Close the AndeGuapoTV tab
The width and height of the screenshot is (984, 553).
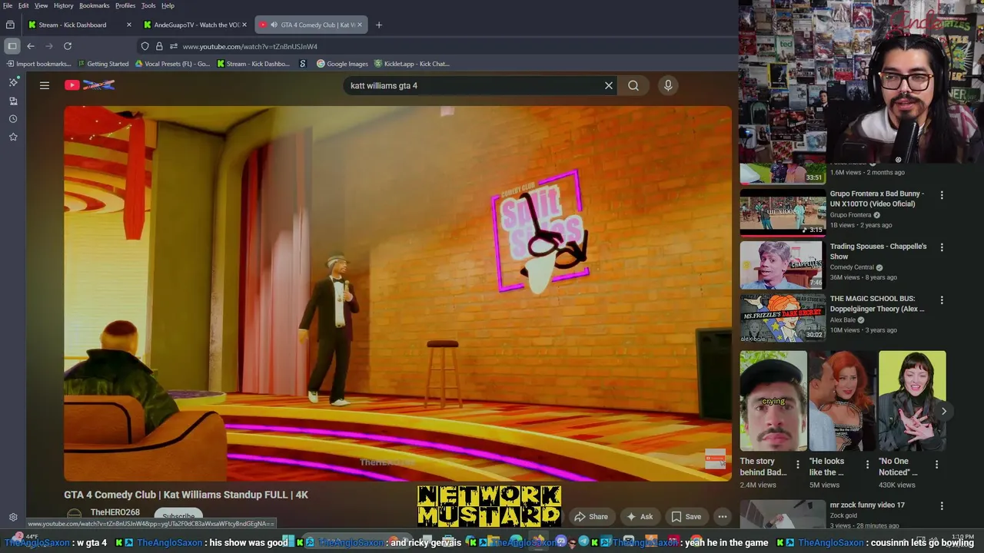[244, 25]
